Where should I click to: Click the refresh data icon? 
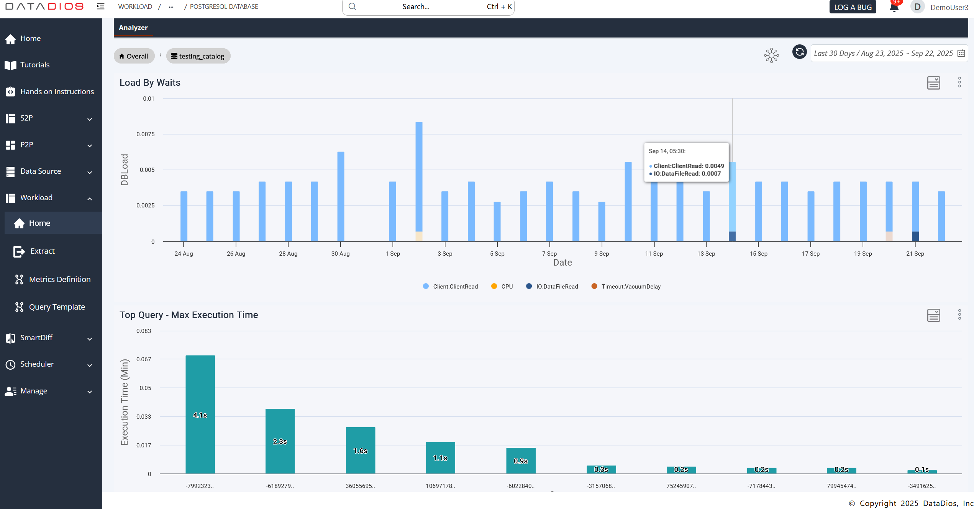point(799,52)
